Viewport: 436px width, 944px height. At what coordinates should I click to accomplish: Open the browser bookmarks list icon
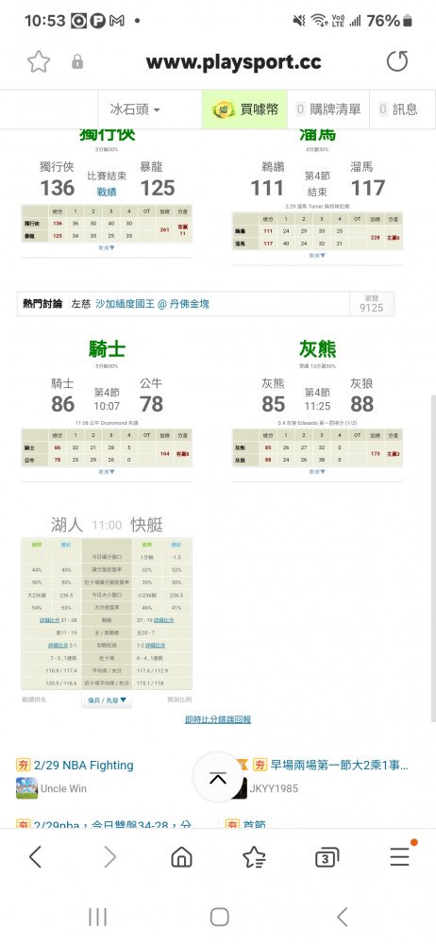[x=254, y=857]
